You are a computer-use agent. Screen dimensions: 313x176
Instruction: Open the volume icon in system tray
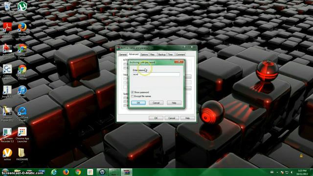click(291, 172)
